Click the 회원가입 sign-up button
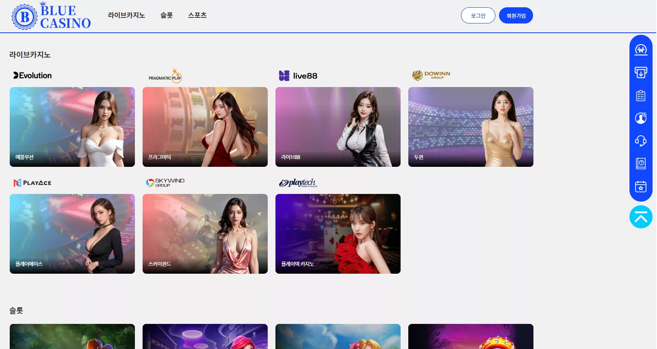Viewport: 657px width, 349px height. point(516,15)
